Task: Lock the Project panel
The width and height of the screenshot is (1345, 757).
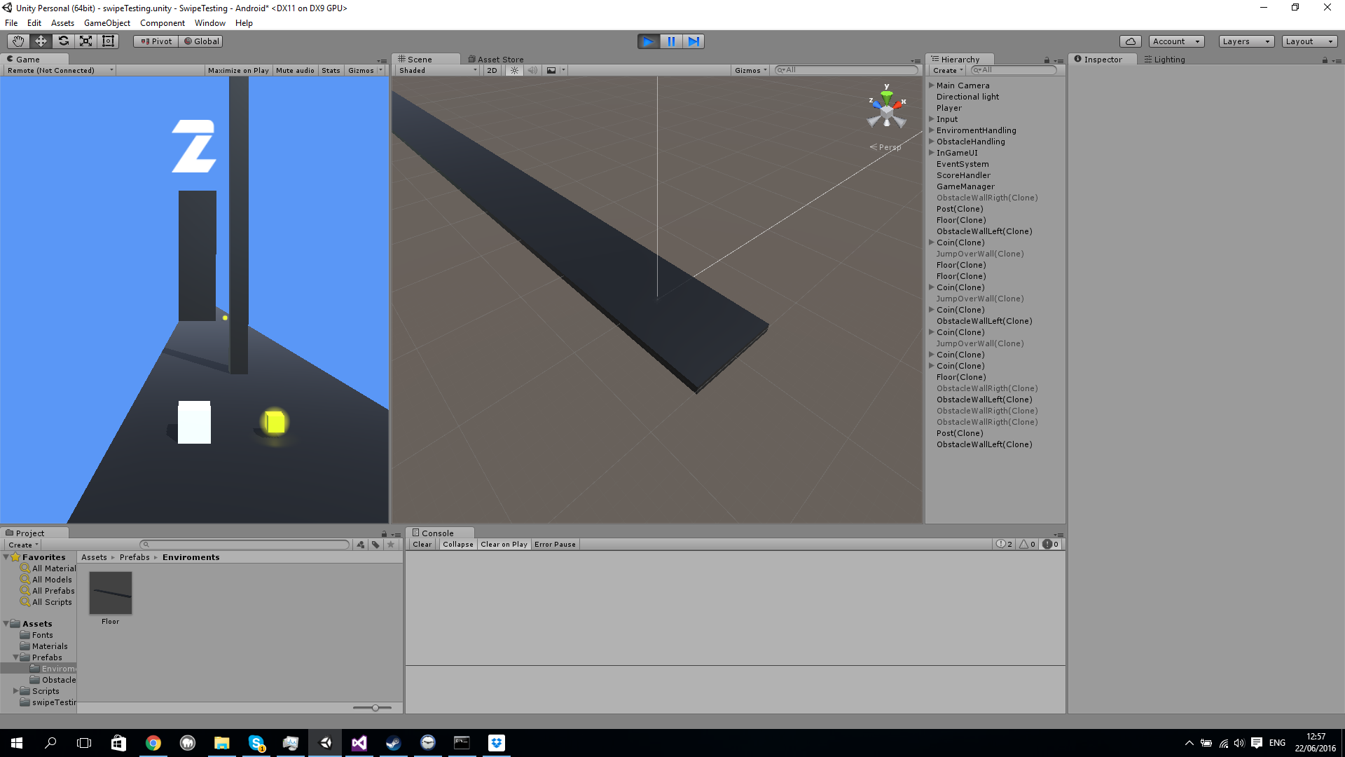Action: click(384, 534)
